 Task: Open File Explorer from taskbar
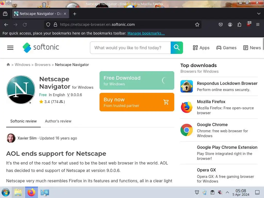click(x=18, y=192)
